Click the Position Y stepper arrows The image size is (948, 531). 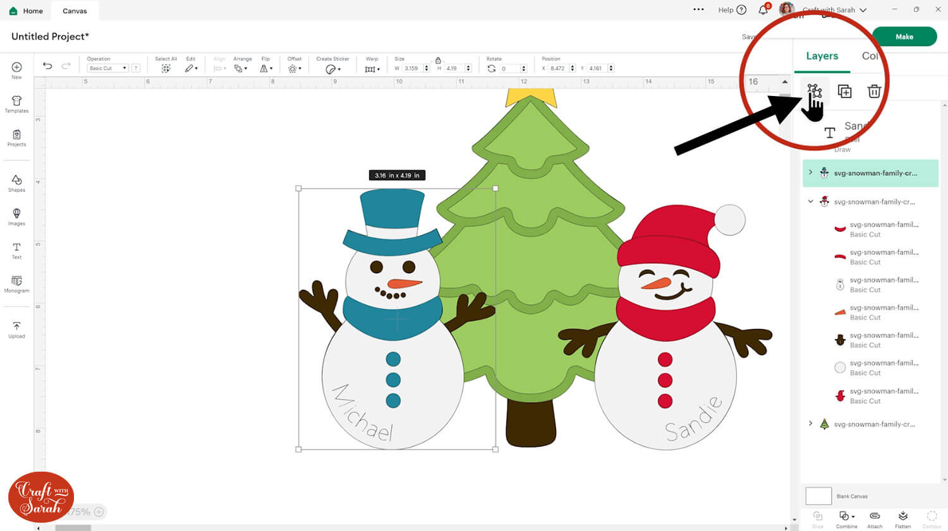click(611, 68)
